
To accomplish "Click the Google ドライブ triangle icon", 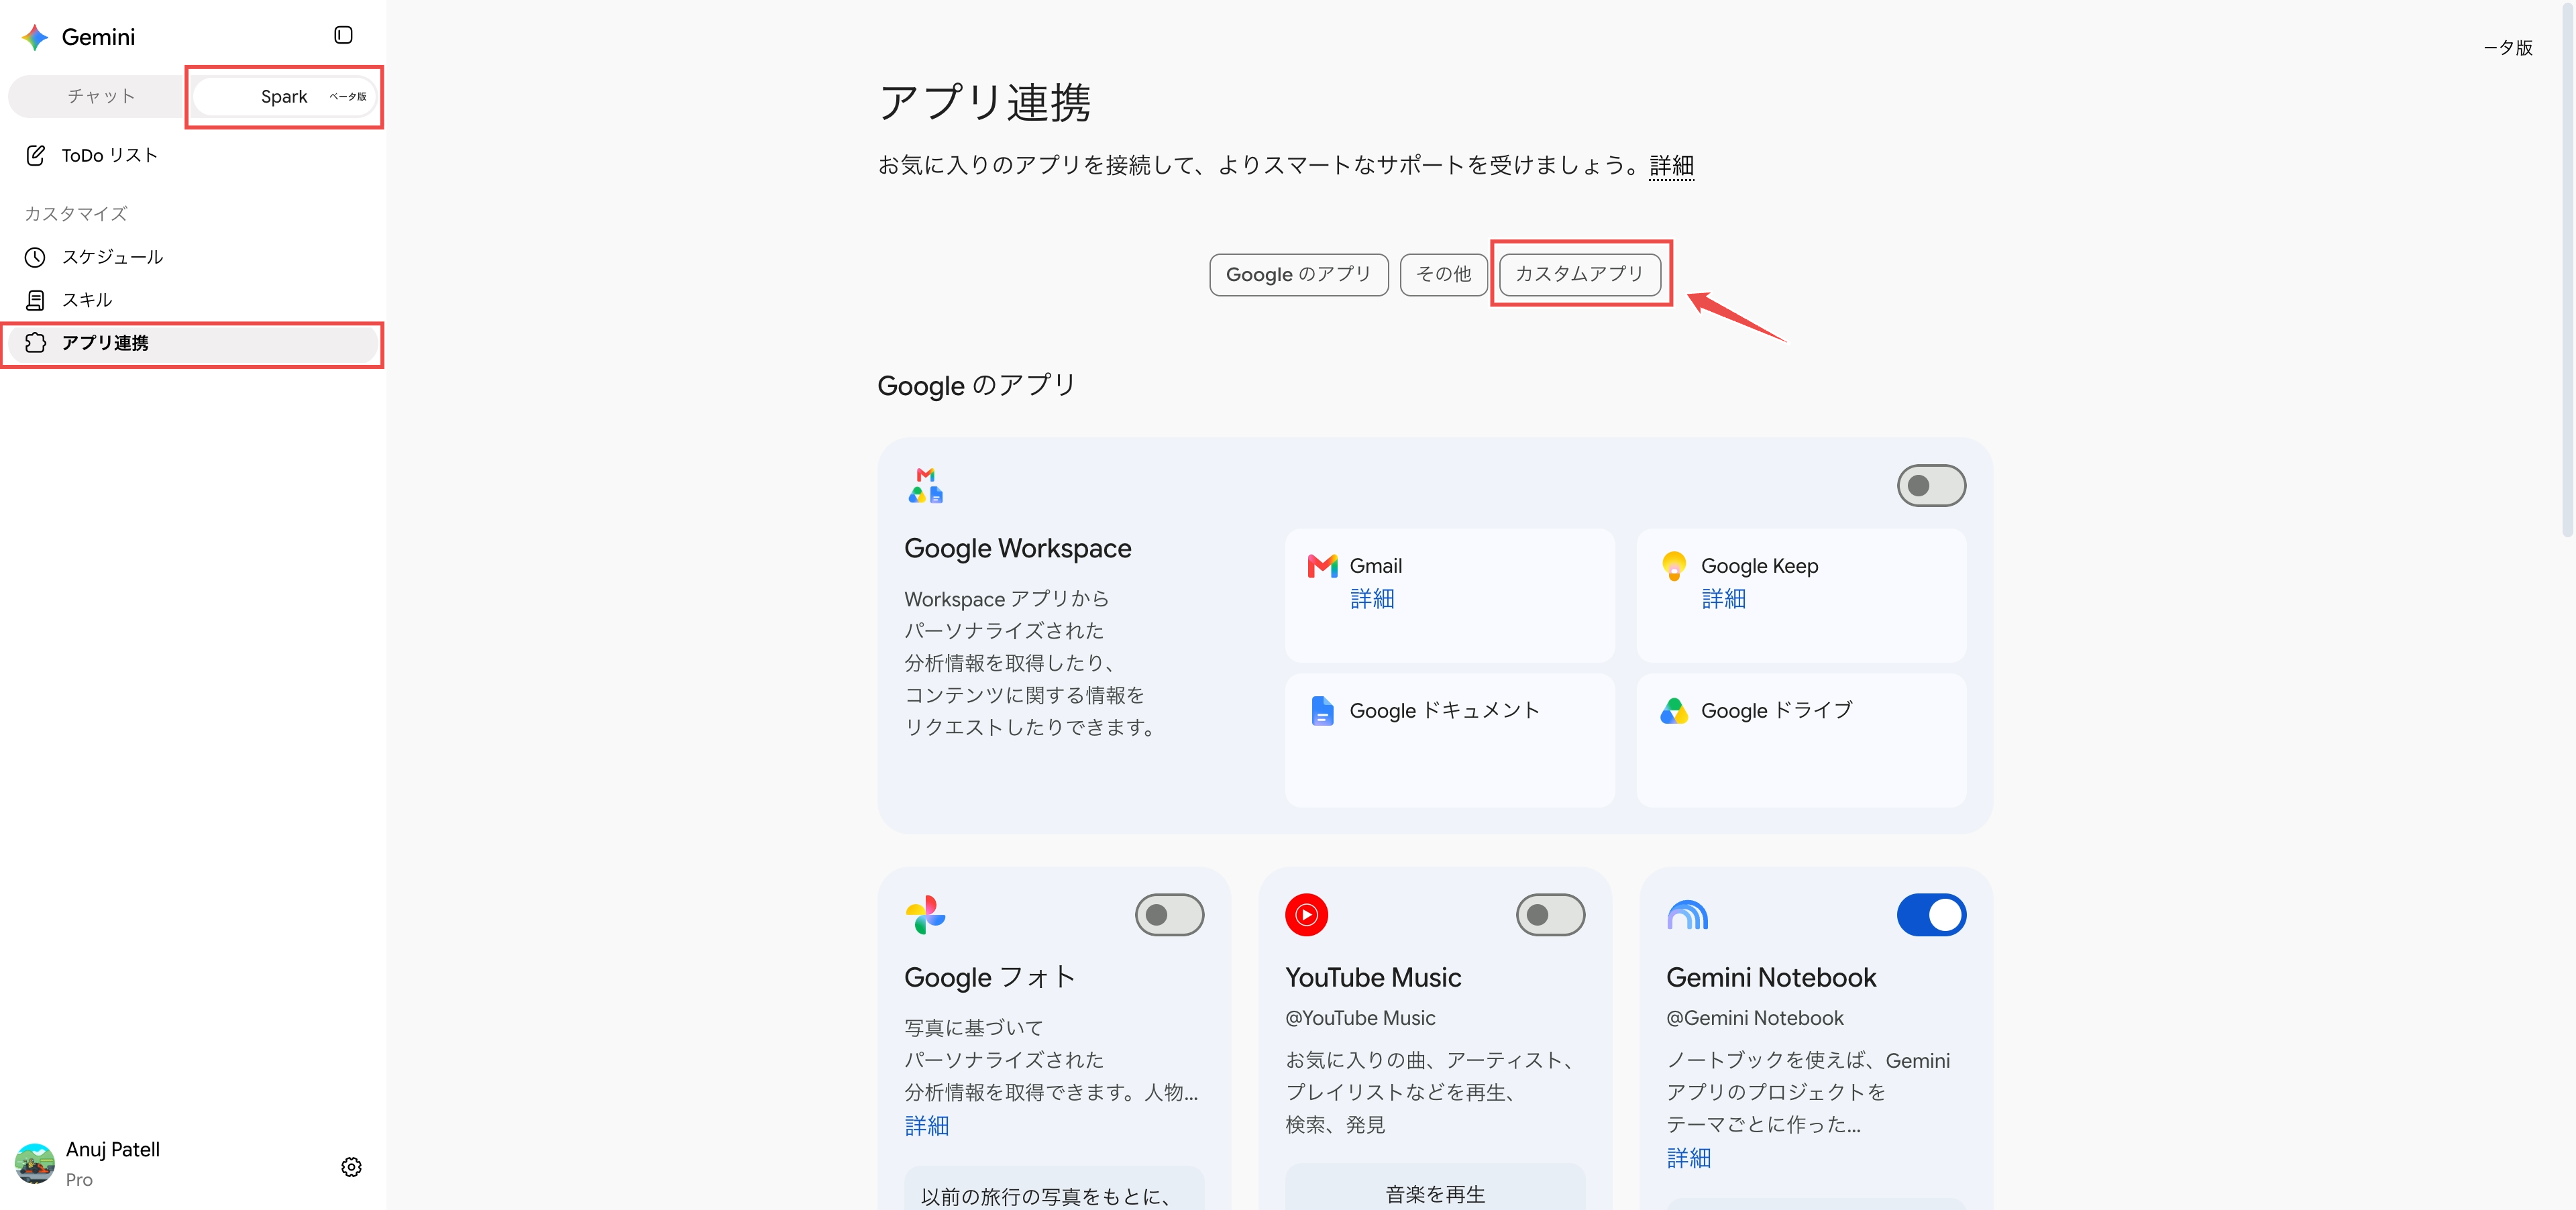I will coord(1673,711).
